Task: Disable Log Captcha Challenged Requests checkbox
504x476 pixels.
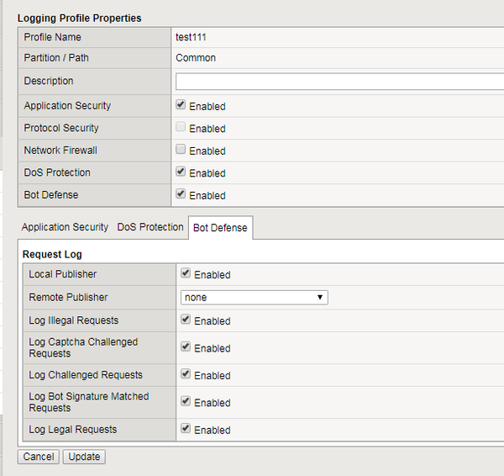Action: [x=186, y=347]
